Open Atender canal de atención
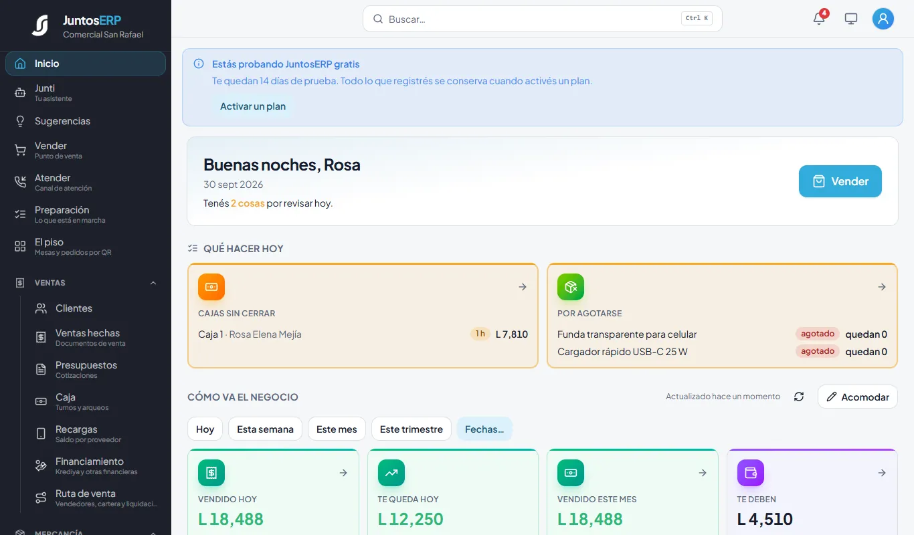This screenshot has width=914, height=535. 86,183
